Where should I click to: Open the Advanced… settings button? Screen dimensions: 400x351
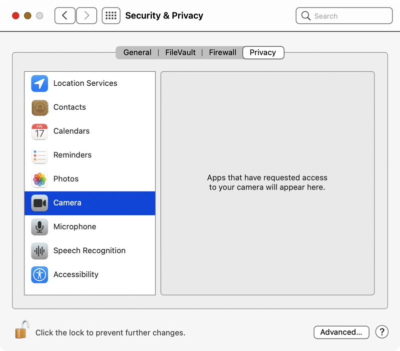(341, 332)
